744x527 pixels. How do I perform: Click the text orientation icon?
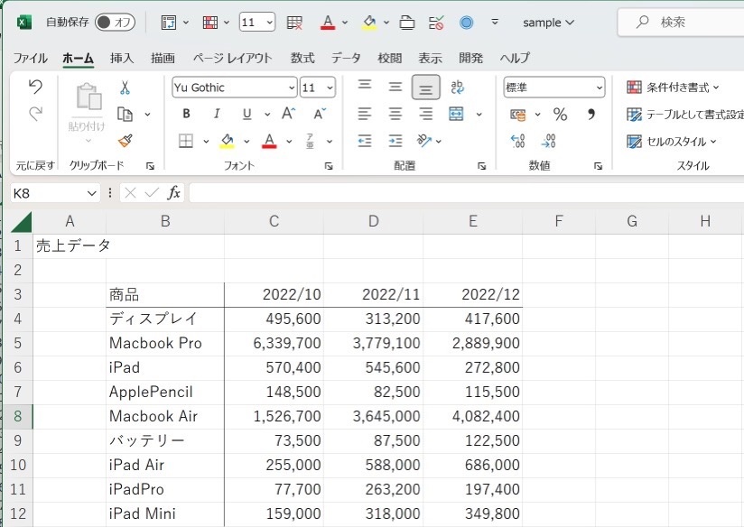click(423, 141)
